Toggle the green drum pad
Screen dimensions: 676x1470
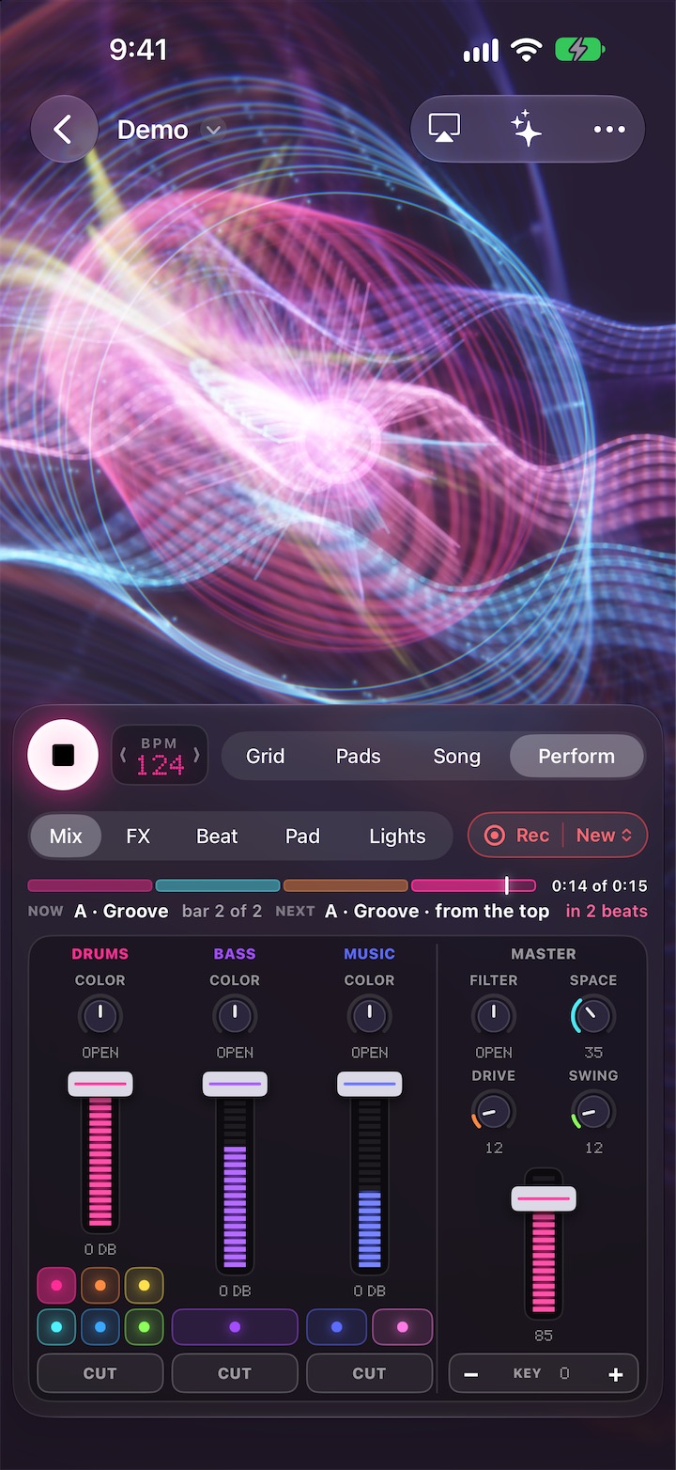[x=144, y=1327]
